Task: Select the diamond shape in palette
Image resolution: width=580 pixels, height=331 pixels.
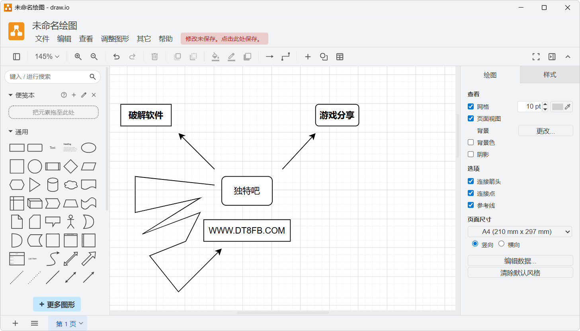Action: [70, 166]
